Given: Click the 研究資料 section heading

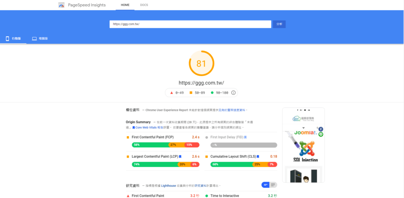Looking at the screenshot, I should [133, 185].
